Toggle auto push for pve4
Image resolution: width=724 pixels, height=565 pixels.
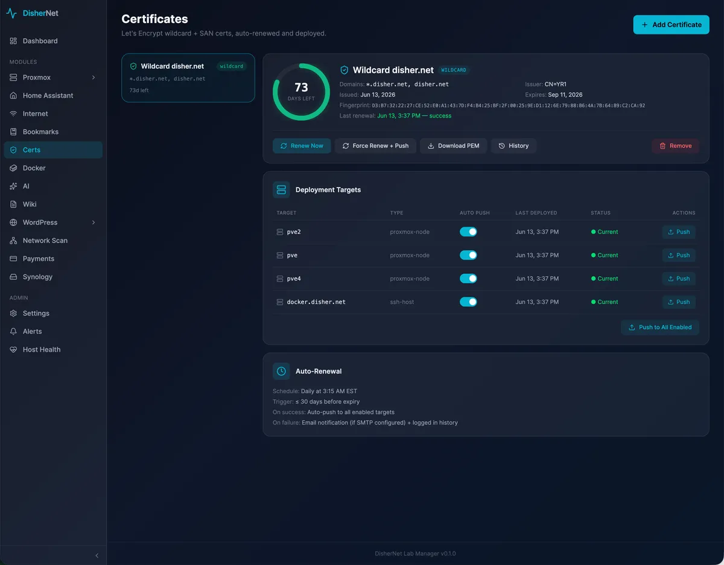coord(468,279)
